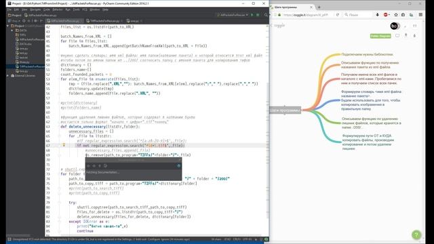The width and height of the screenshot is (434, 244).
Task: Click the CRLF line separator in status bar
Action: click(x=237, y=239)
